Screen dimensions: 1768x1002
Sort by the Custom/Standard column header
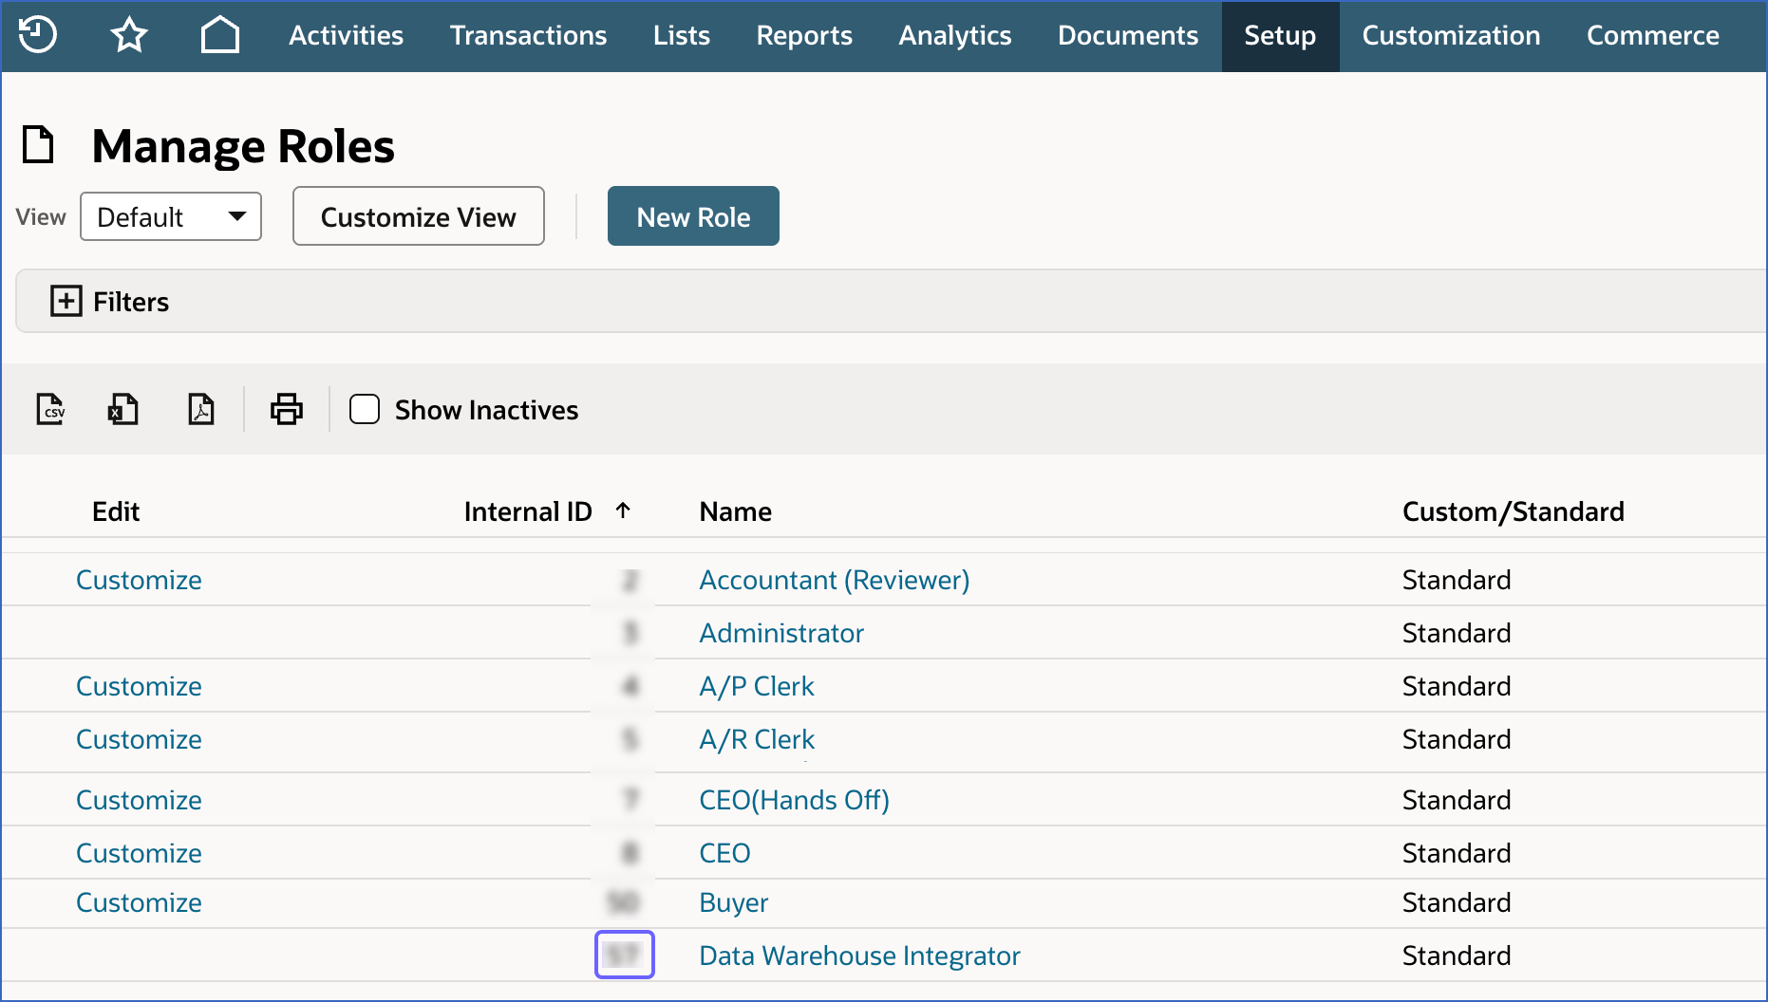click(1514, 511)
